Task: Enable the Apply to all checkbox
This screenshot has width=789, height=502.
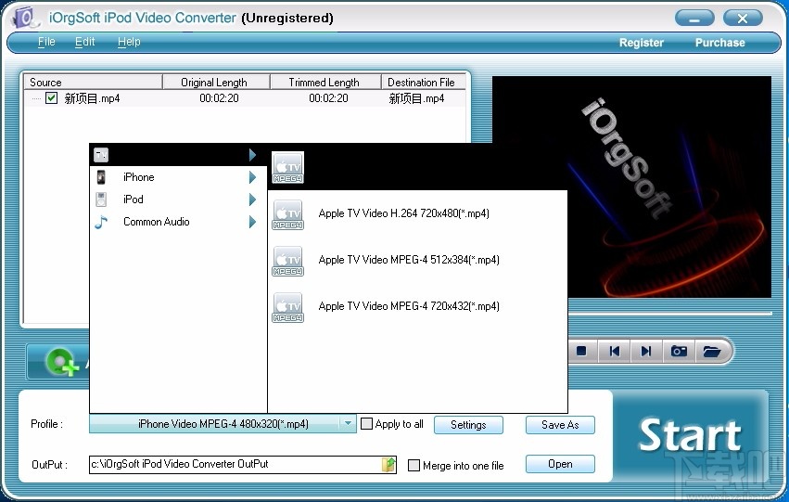Action: [367, 423]
